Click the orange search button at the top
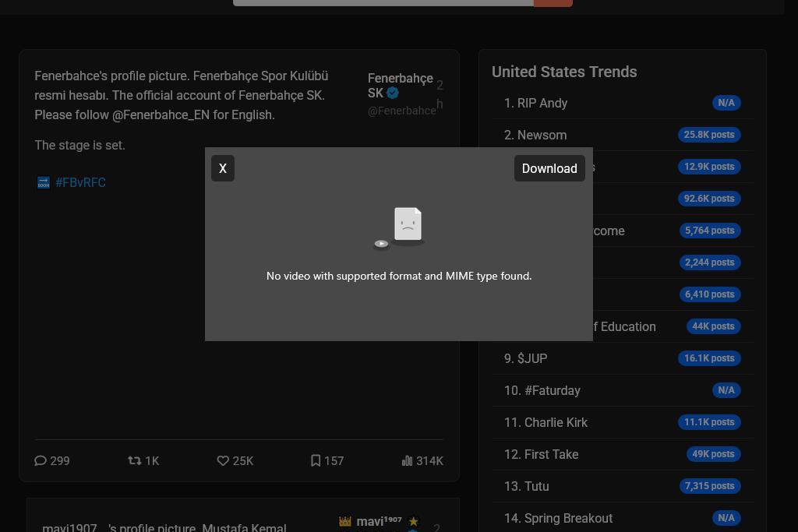The width and height of the screenshot is (798, 532). click(x=553, y=2)
